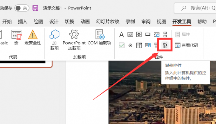Insert a Check Box control
The width and height of the screenshot is (216, 124).
pos(121,45)
